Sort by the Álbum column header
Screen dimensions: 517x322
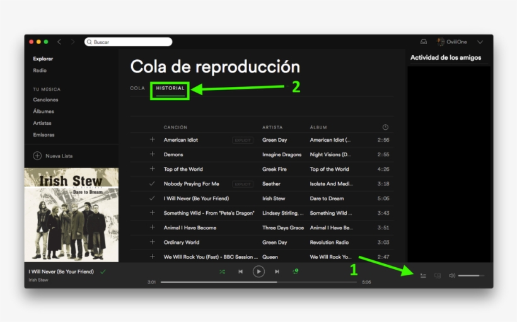point(318,127)
